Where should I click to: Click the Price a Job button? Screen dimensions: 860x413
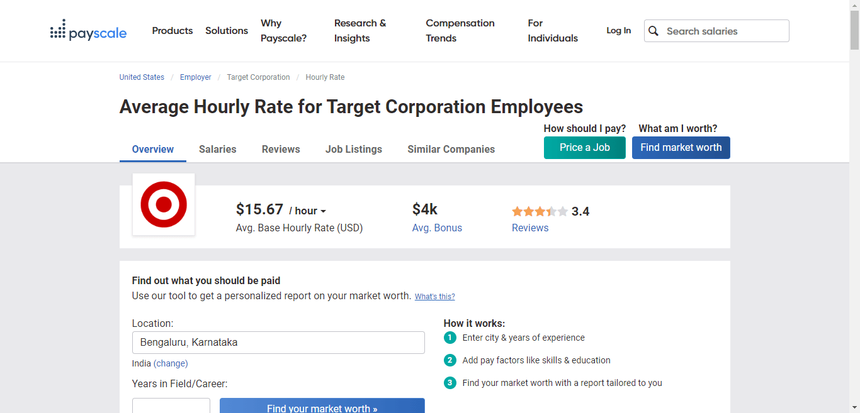tap(584, 147)
